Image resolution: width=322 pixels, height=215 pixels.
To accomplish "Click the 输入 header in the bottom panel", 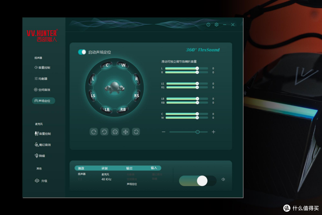I will point(154,168).
